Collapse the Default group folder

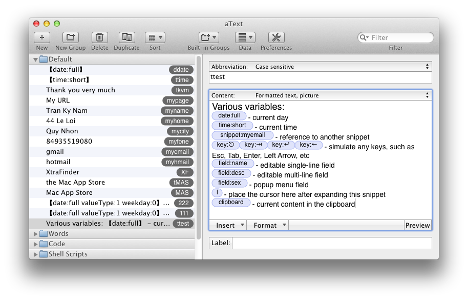click(35, 59)
